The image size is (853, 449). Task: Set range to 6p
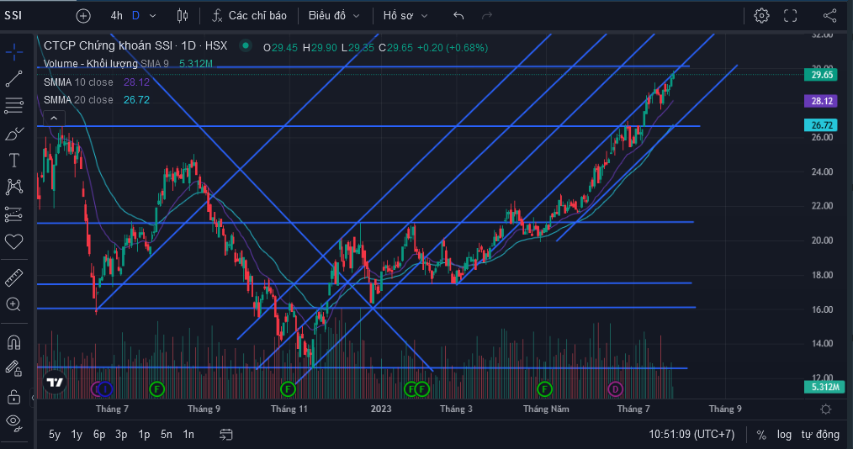tap(99, 435)
